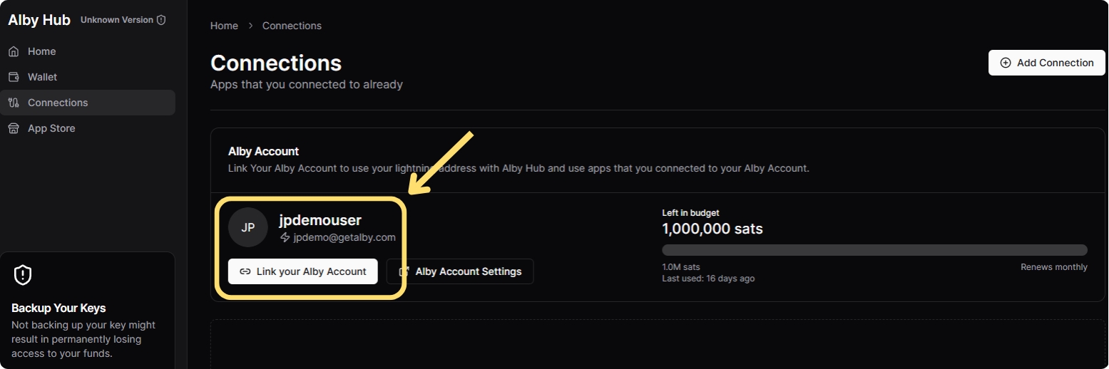
Task: Click the Connections plug icon in the sidebar
Action: tap(14, 103)
